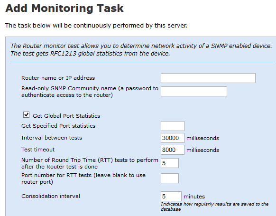Select the Consolidation interval minutes field

171,196
